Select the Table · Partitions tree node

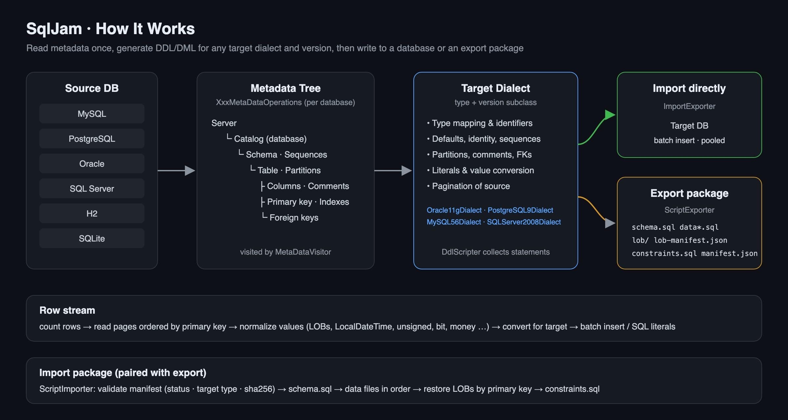(289, 170)
